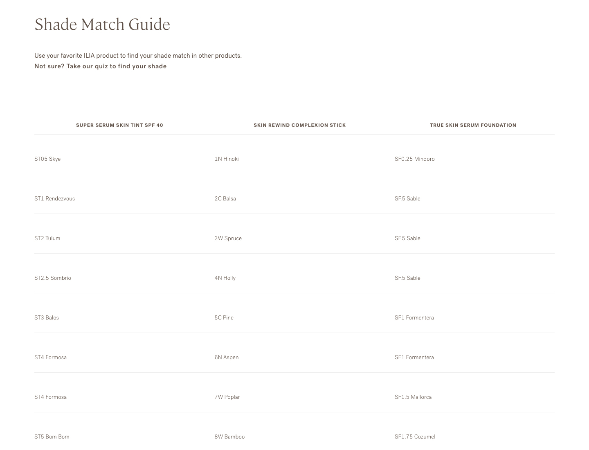This screenshot has height=450, width=589.
Task: Click the Super Serum Skin Tint SPF 40 column header
Action: coord(119,125)
